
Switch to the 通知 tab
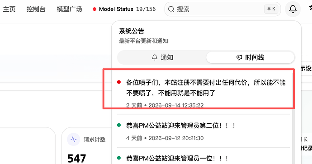162,58
